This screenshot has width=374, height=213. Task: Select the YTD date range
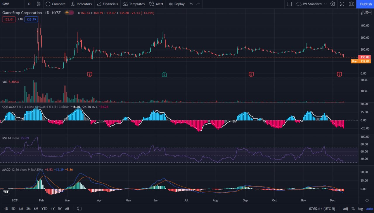click(44, 209)
